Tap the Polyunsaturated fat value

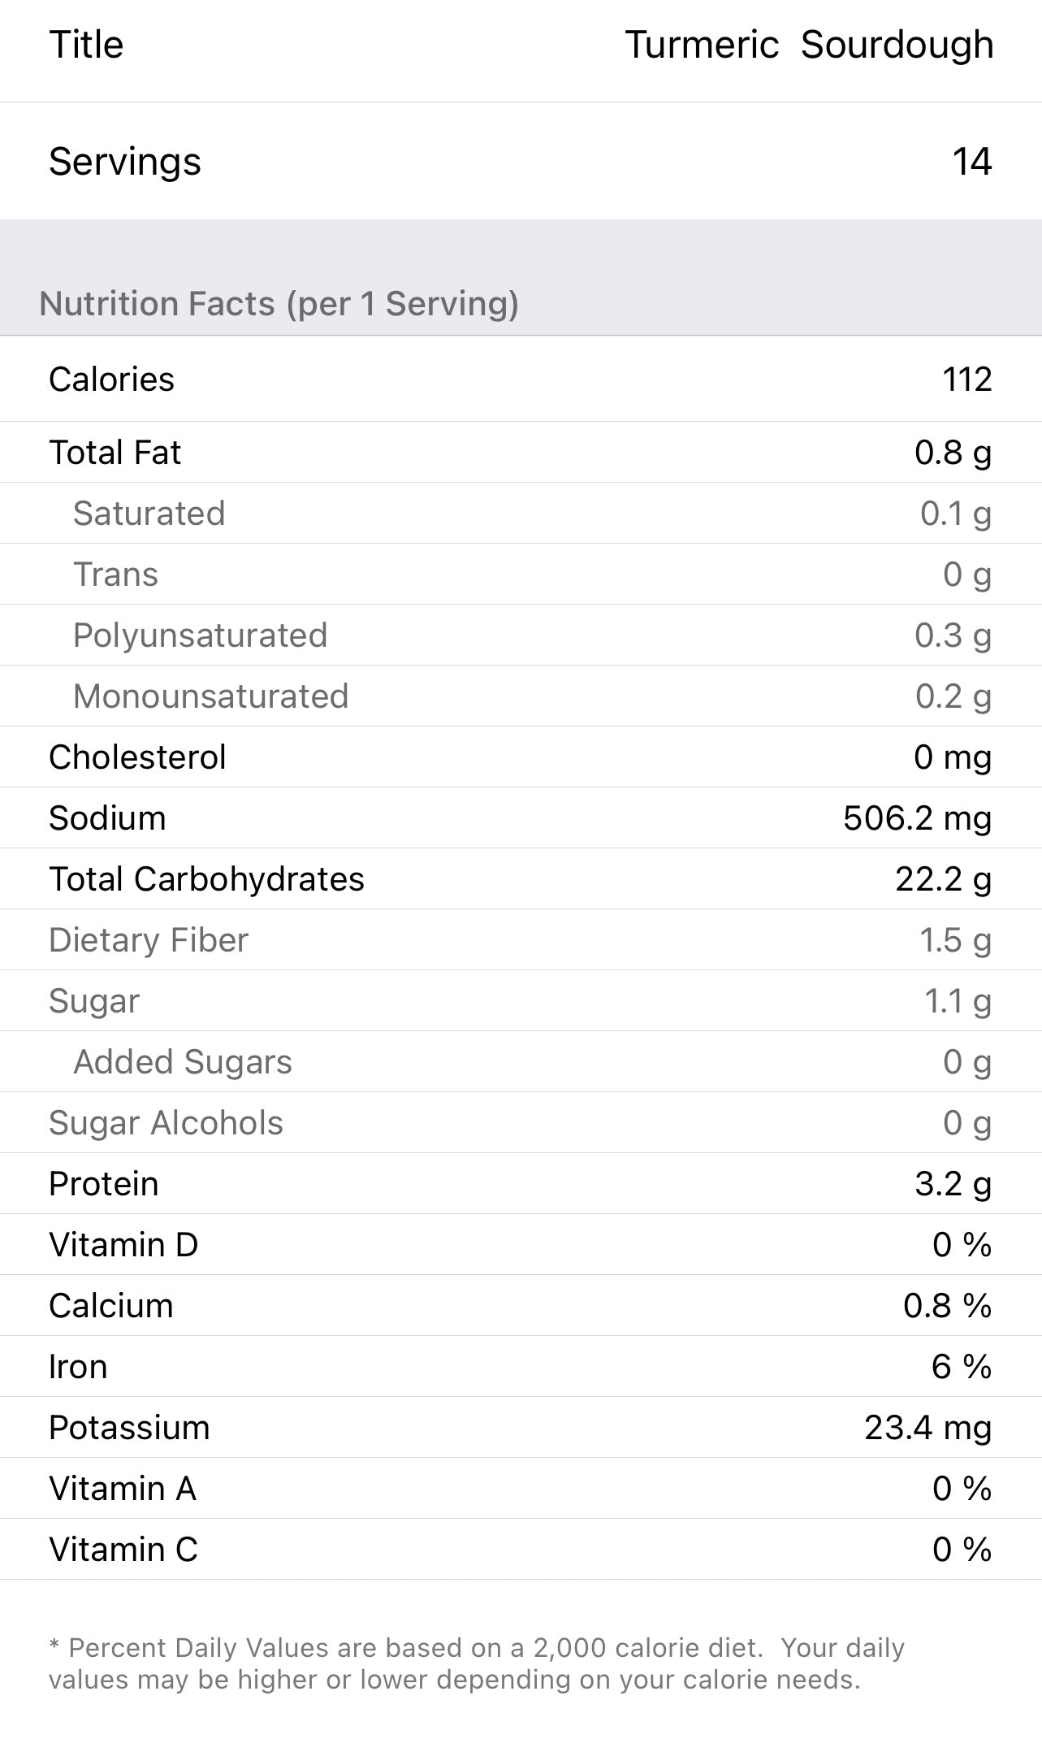[x=952, y=635]
